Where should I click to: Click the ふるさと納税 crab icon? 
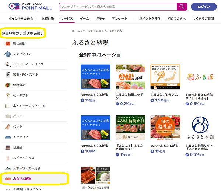[x=8, y=179]
